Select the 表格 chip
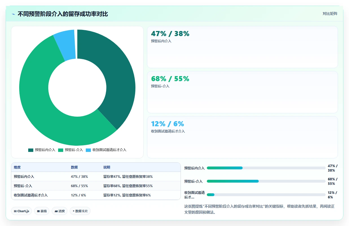 coord(42,211)
